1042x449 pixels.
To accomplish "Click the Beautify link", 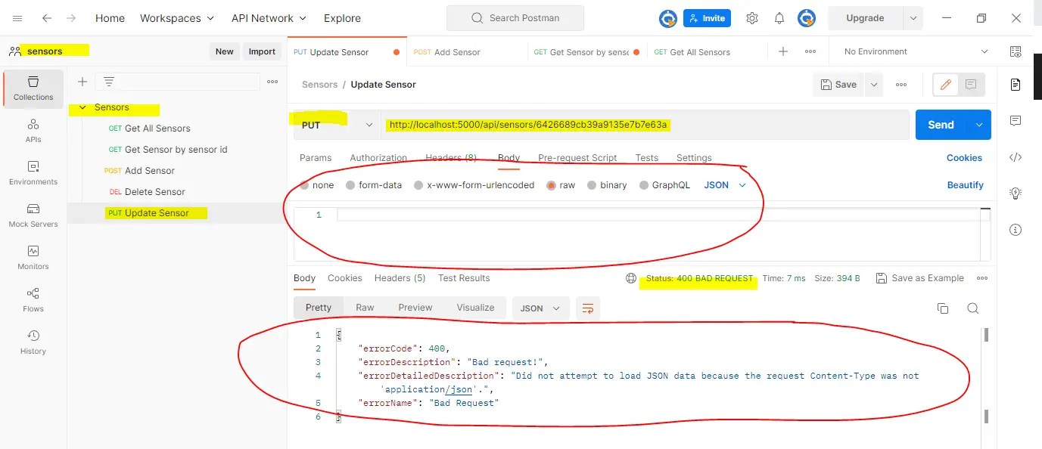I will coord(965,184).
